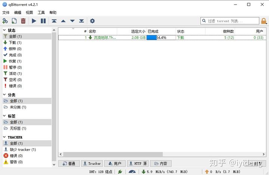Toggle alternative speed limits speedometer icon
The height and width of the screenshot is (175, 269).
pyautogui.click(x=132, y=172)
